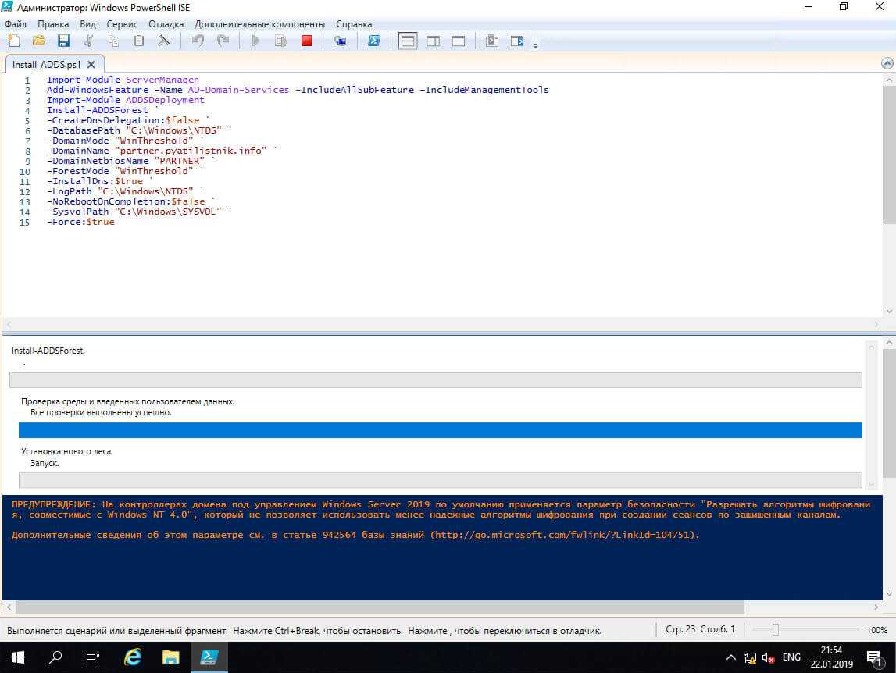This screenshot has width=896, height=673.
Task: Create a new script file
Action: pyautogui.click(x=14, y=41)
